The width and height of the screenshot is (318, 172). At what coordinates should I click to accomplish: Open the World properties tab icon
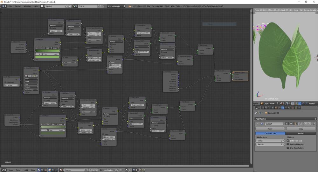coord(273,108)
